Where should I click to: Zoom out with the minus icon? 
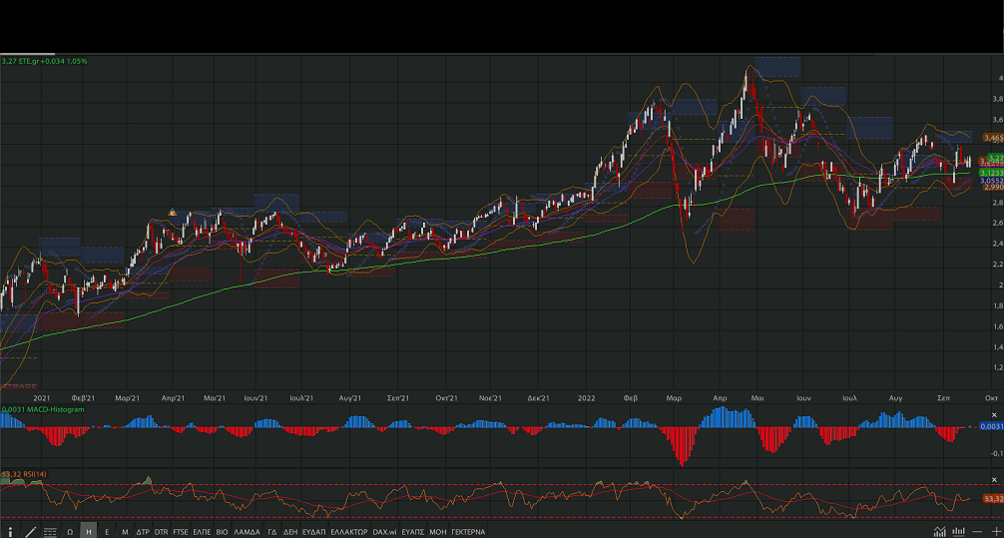pyautogui.click(x=977, y=532)
